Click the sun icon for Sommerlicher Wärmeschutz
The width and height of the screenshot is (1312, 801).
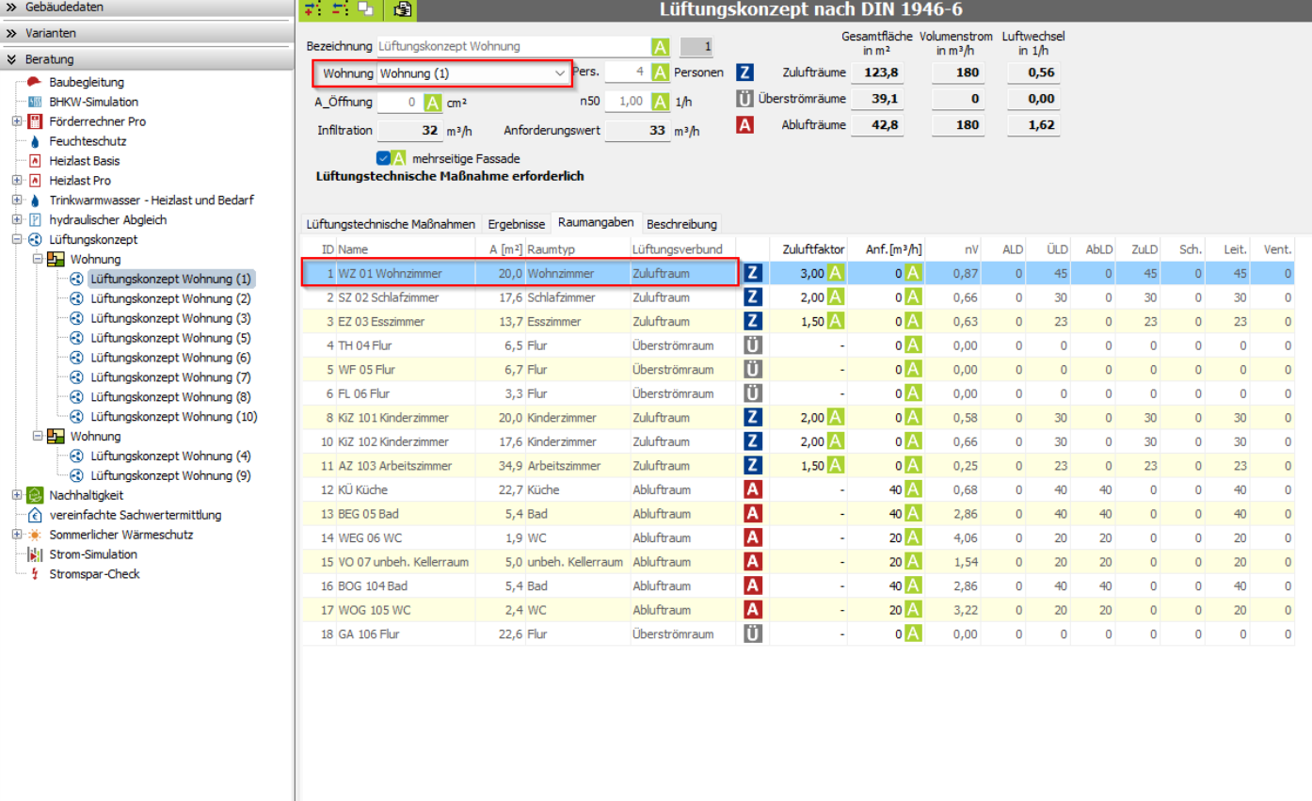(35, 535)
